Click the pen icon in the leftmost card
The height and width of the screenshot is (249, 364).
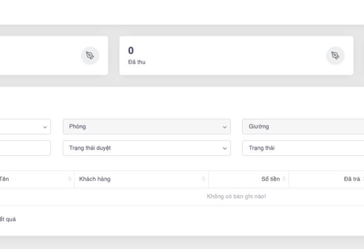(x=90, y=56)
